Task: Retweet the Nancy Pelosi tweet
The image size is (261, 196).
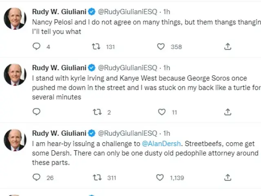Action: (97, 46)
